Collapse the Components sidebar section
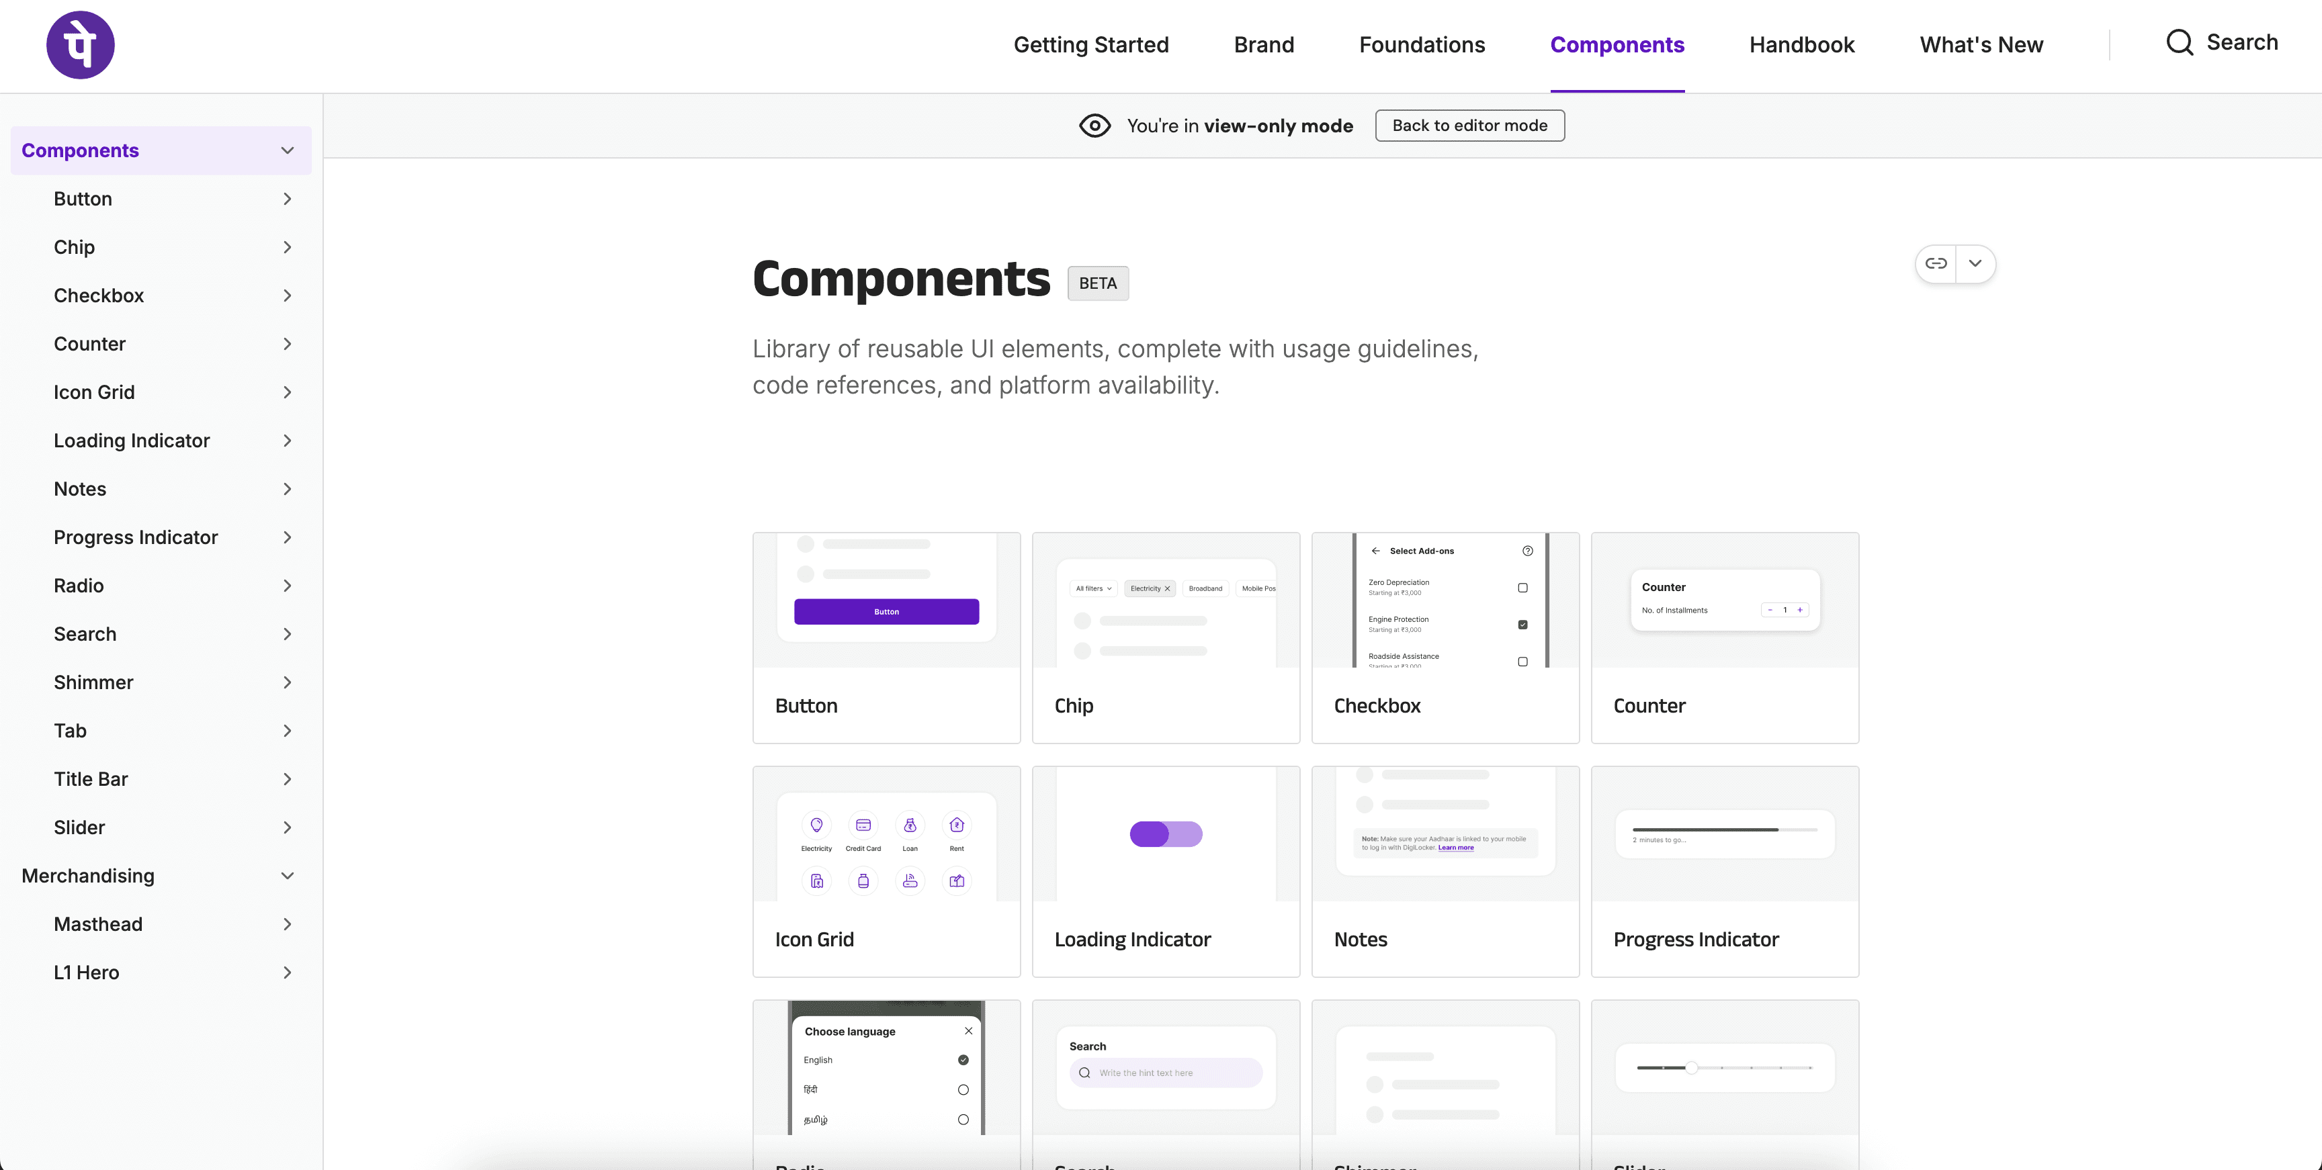The image size is (2322, 1170). (288, 150)
